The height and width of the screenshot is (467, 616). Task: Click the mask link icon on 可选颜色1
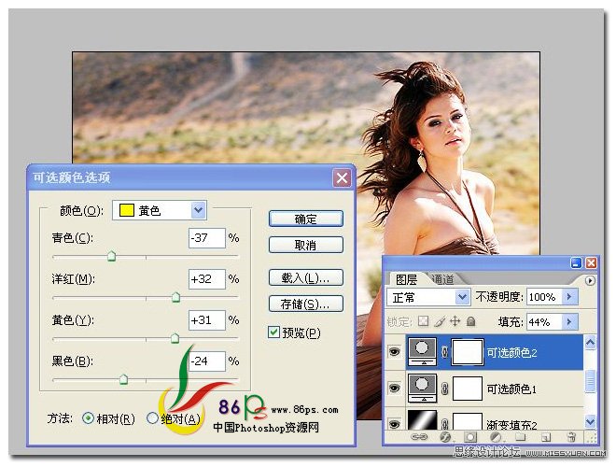click(444, 389)
